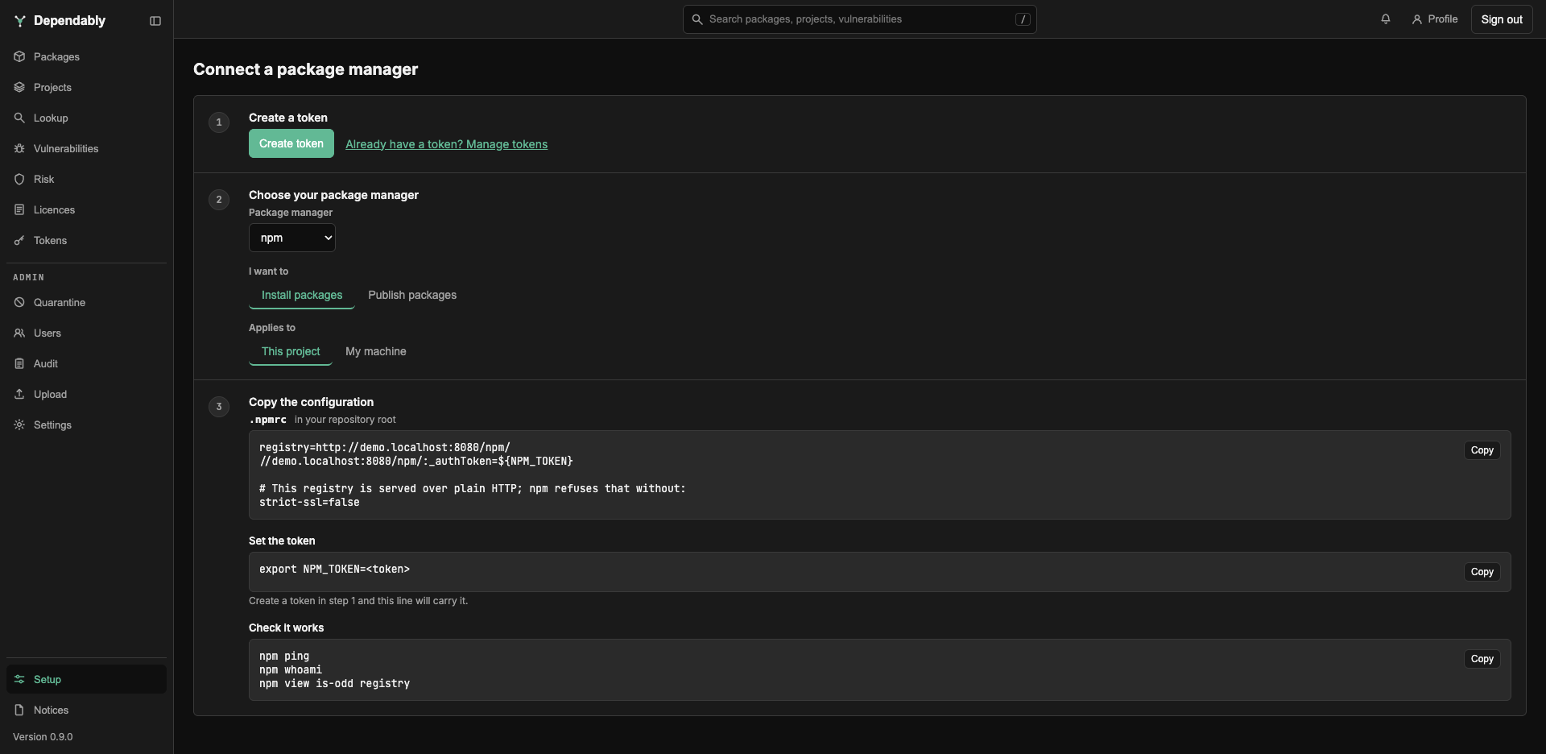The height and width of the screenshot is (754, 1546).
Task: Click the Create token button
Action: coord(291,143)
